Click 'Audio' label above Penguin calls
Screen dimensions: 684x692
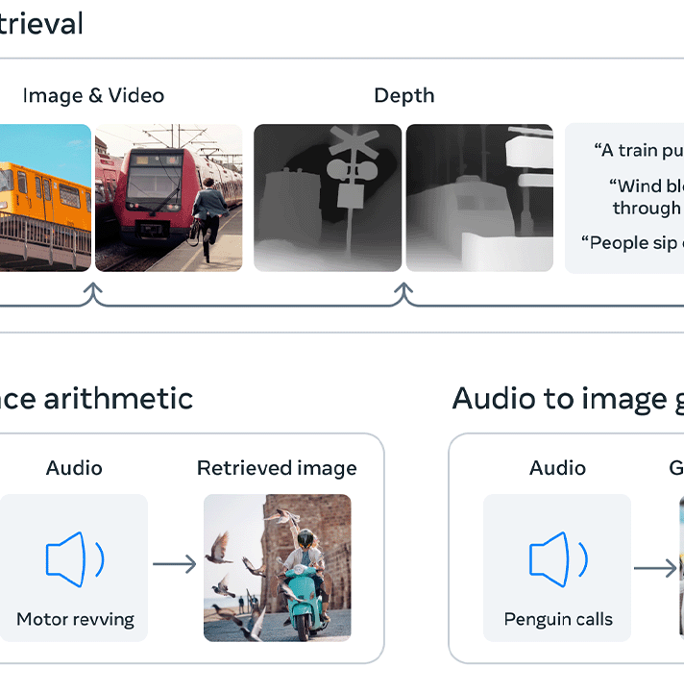(x=557, y=468)
